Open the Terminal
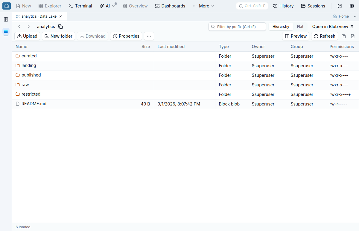The width and height of the screenshot is (359, 231). click(x=80, y=6)
